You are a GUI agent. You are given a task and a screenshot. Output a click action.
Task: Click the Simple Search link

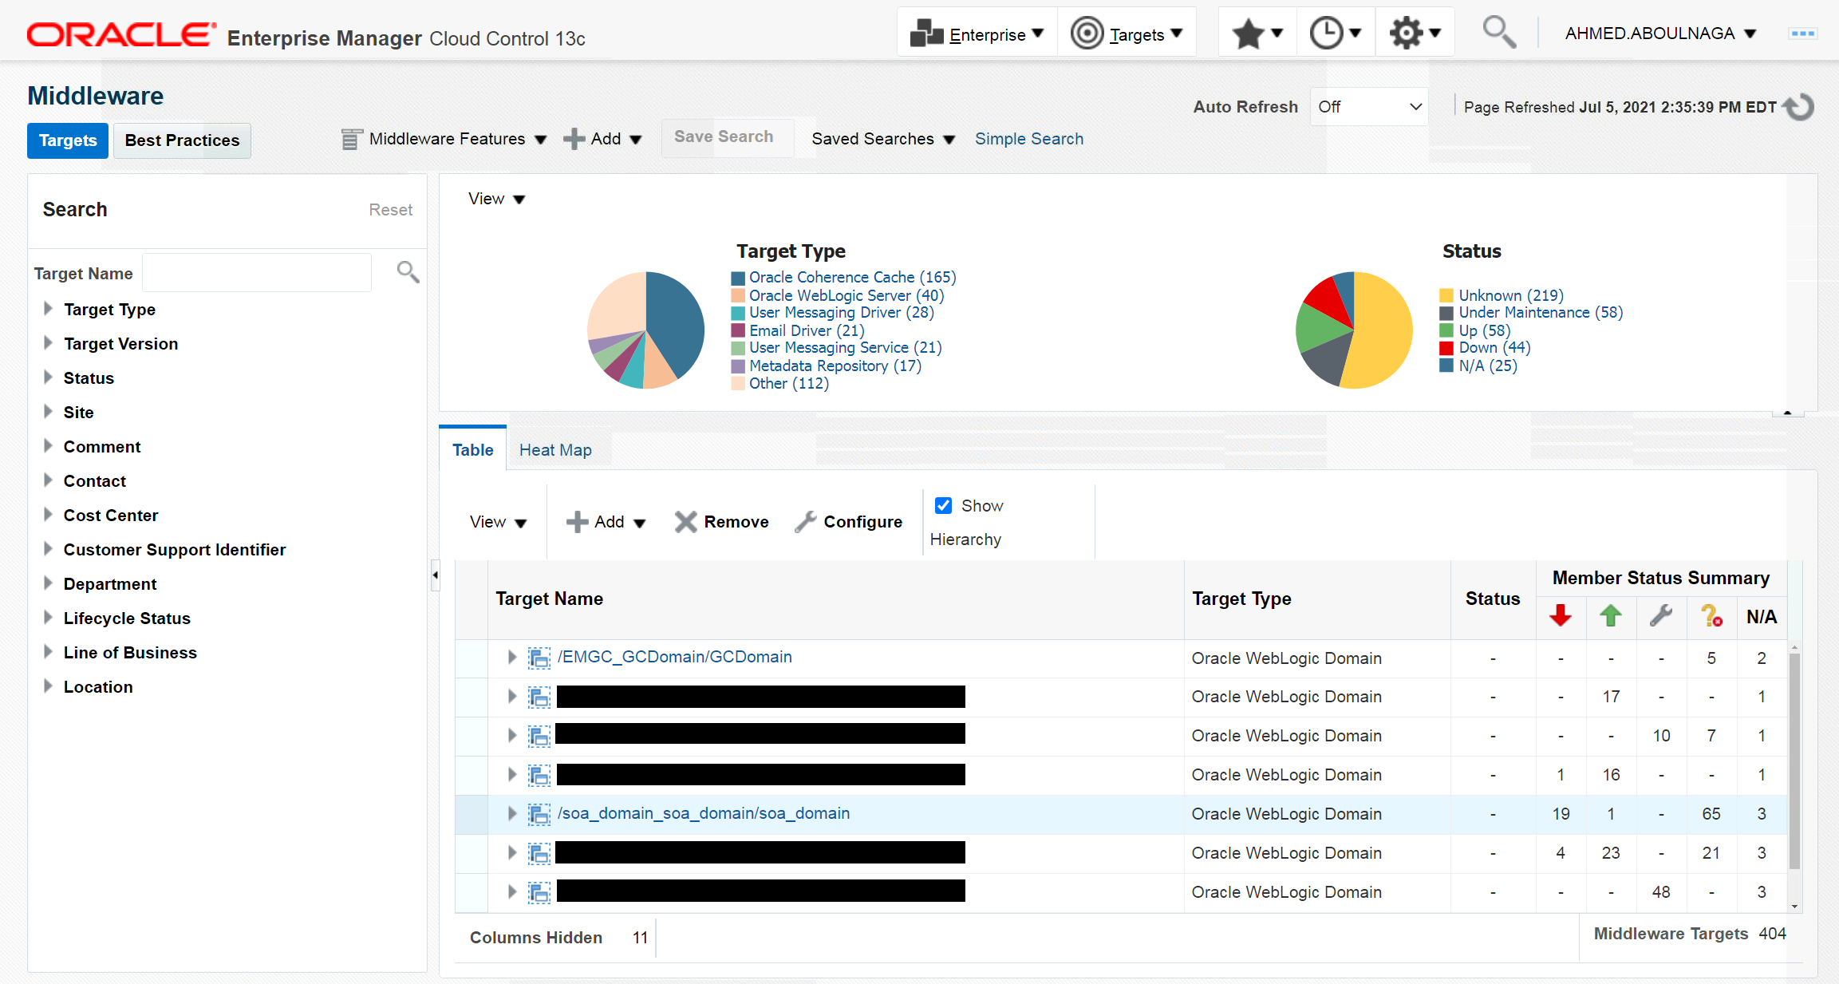tap(1028, 139)
